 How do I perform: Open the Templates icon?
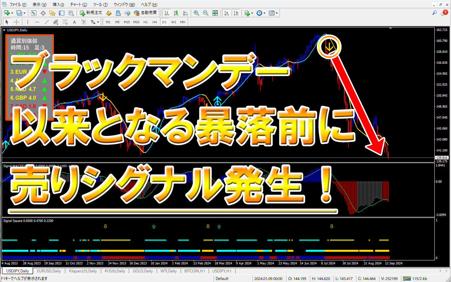pyautogui.click(x=272, y=13)
